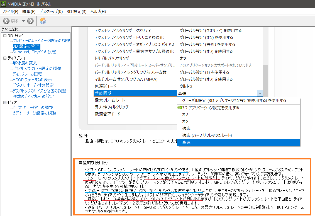Screen dimensions: 315x216
Task: Choose 適応 in vertical sync list
Action: pos(238,128)
